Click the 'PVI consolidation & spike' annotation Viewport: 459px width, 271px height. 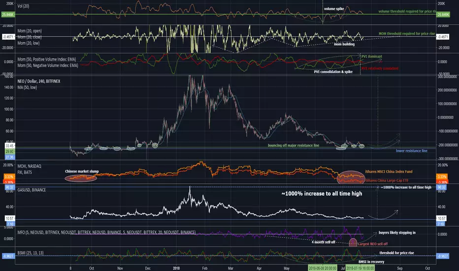tap(333, 72)
